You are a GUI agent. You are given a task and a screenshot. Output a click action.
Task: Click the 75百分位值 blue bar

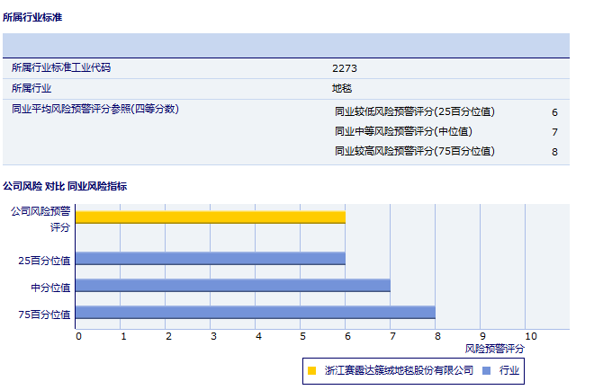pos(255,313)
